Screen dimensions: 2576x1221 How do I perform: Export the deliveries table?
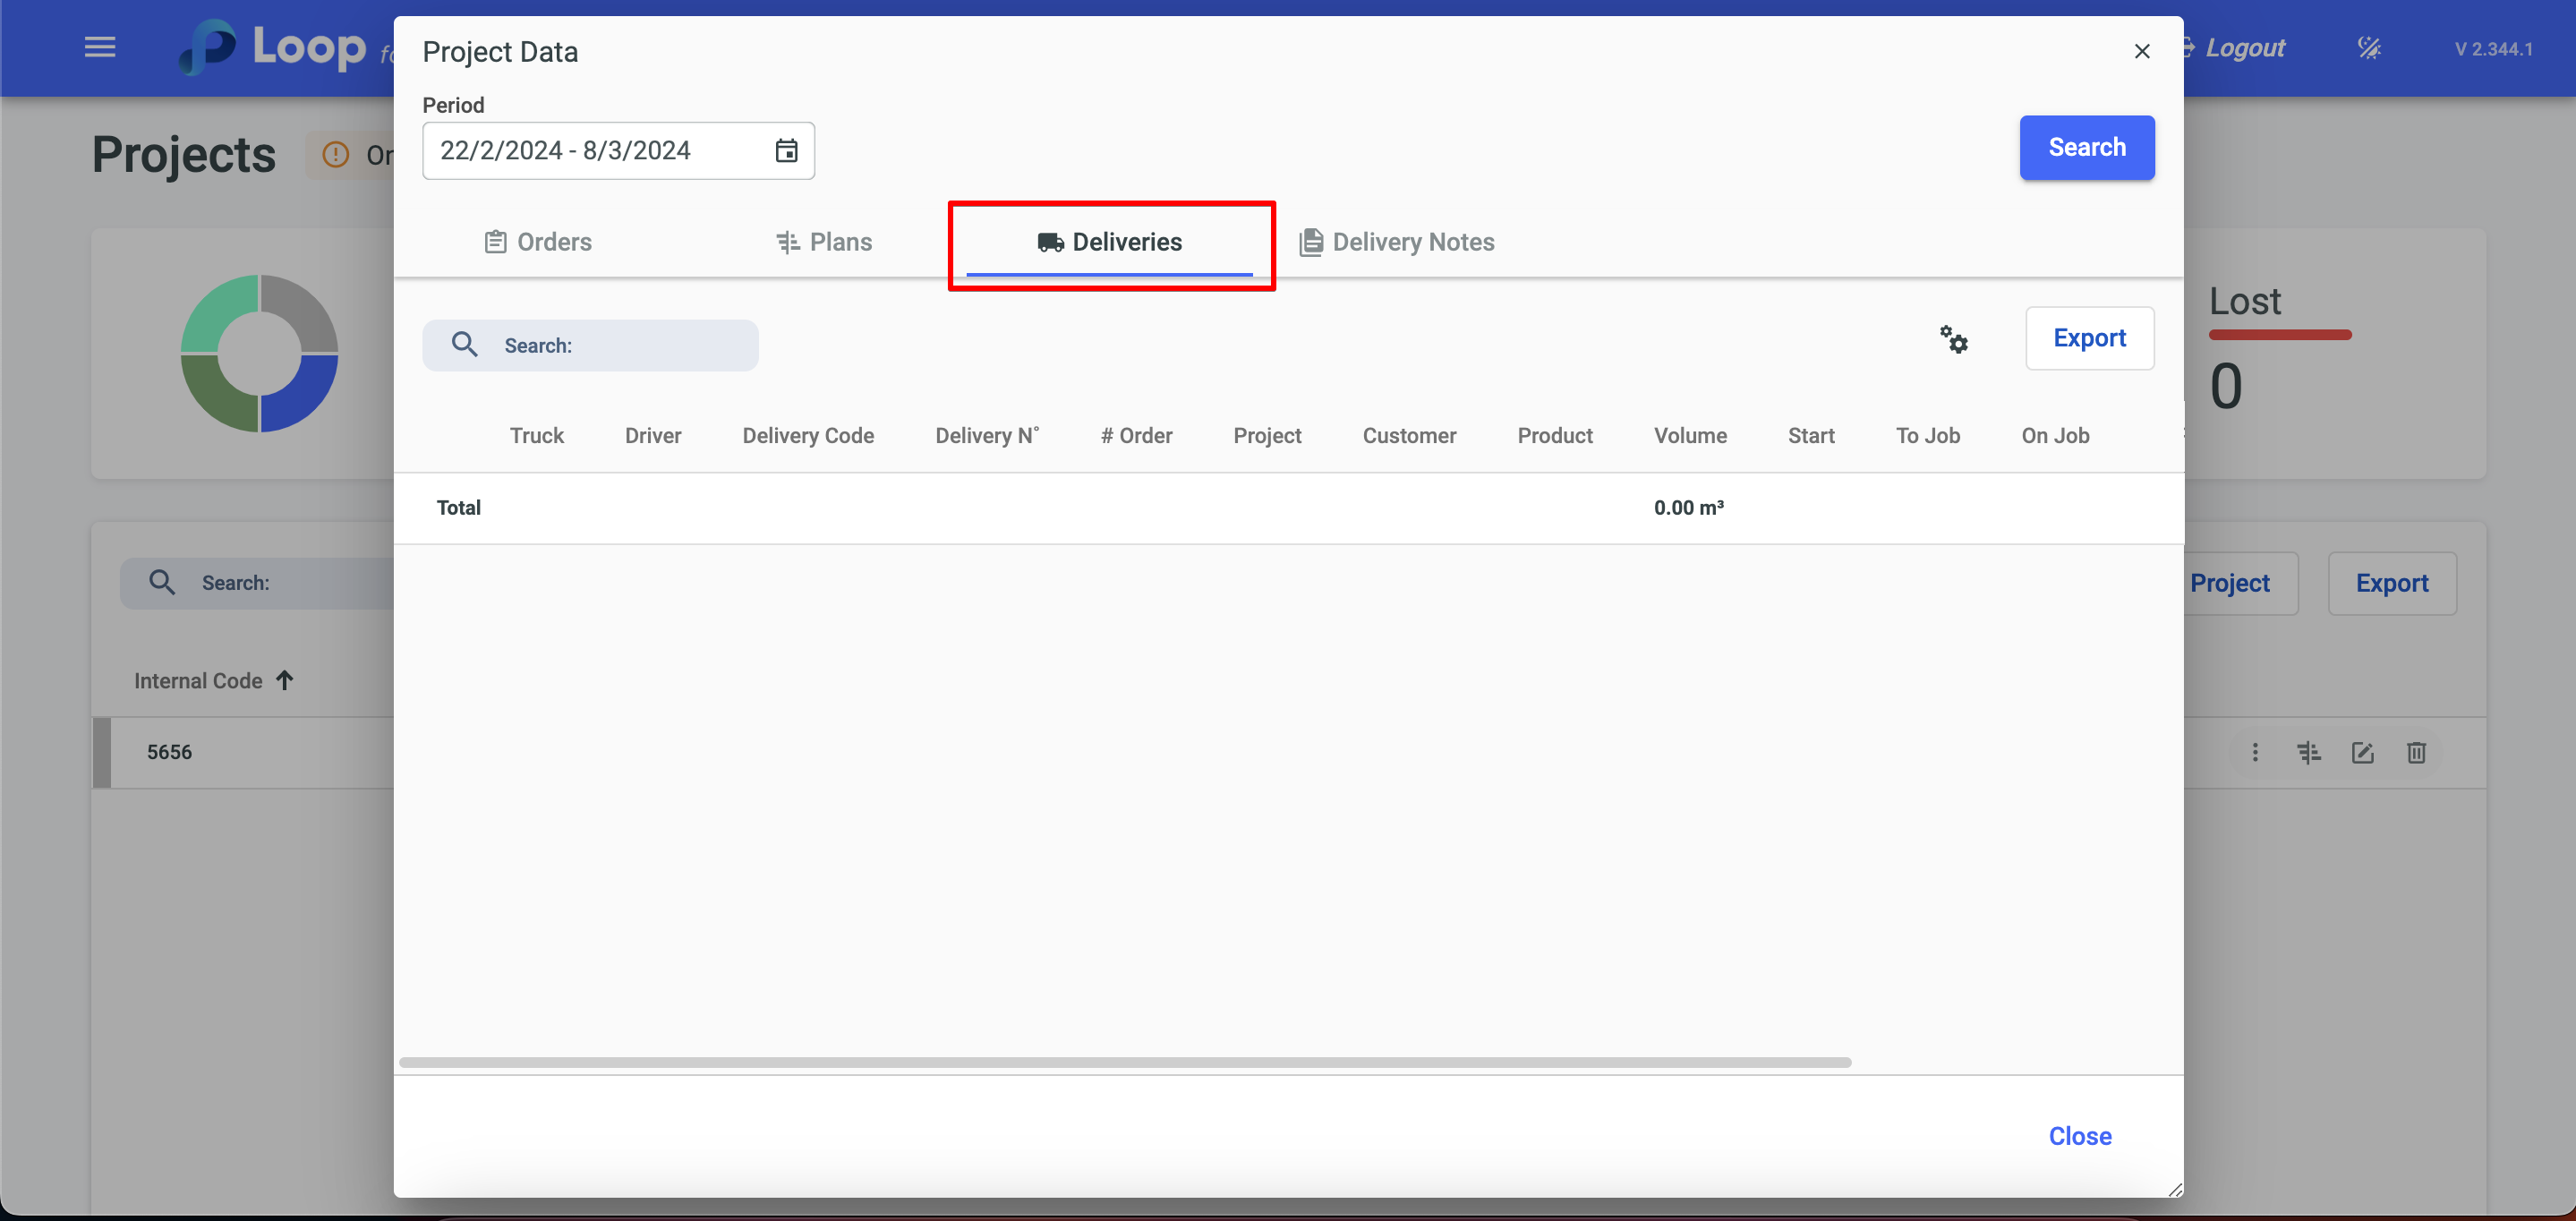coord(2088,338)
